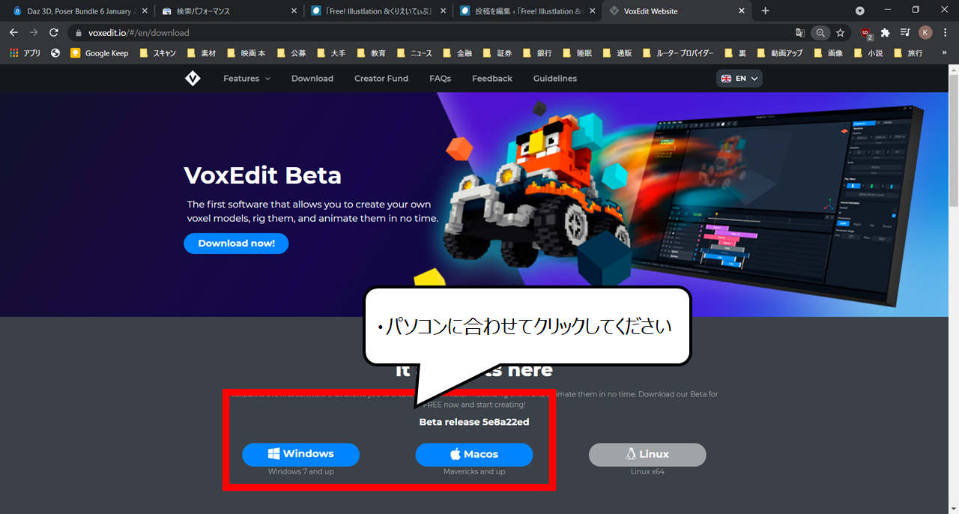959x514 pixels.
Task: Open the 証券 bookmark folder
Action: point(497,53)
